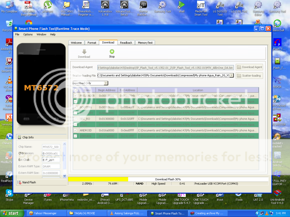Open the Options menu
This screenshot has width=290, height=217.
pyautogui.click(x=28, y=34)
